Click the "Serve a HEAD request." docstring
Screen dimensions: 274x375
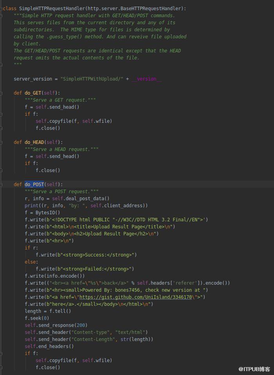tap(61, 149)
